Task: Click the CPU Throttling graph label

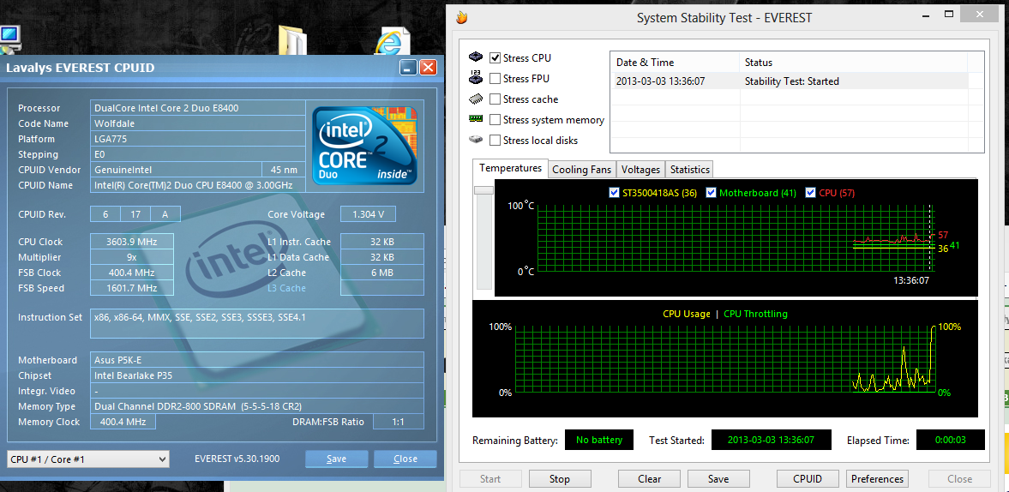Action: click(x=755, y=314)
